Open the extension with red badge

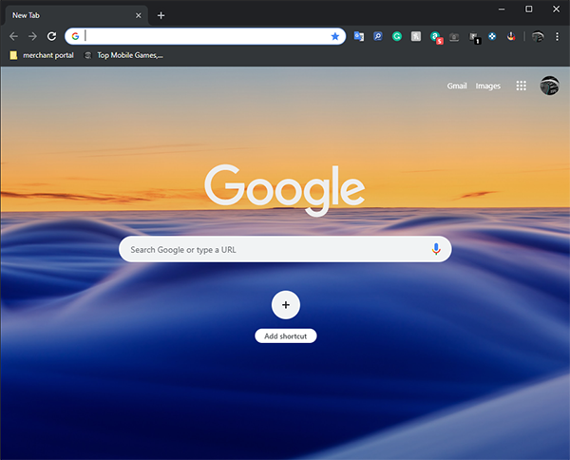click(x=435, y=37)
